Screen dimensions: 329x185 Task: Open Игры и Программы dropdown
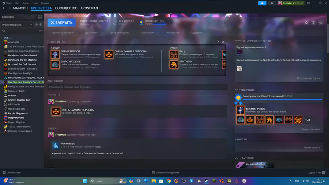pos(17,24)
